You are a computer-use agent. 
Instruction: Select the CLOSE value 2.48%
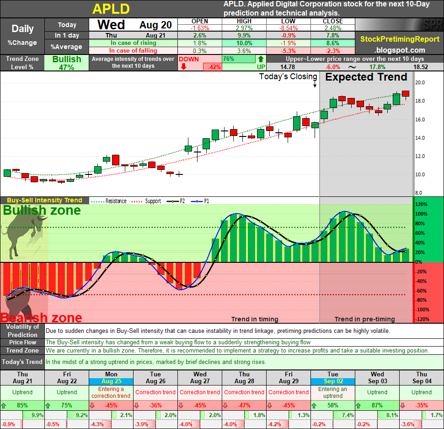[x=333, y=28]
